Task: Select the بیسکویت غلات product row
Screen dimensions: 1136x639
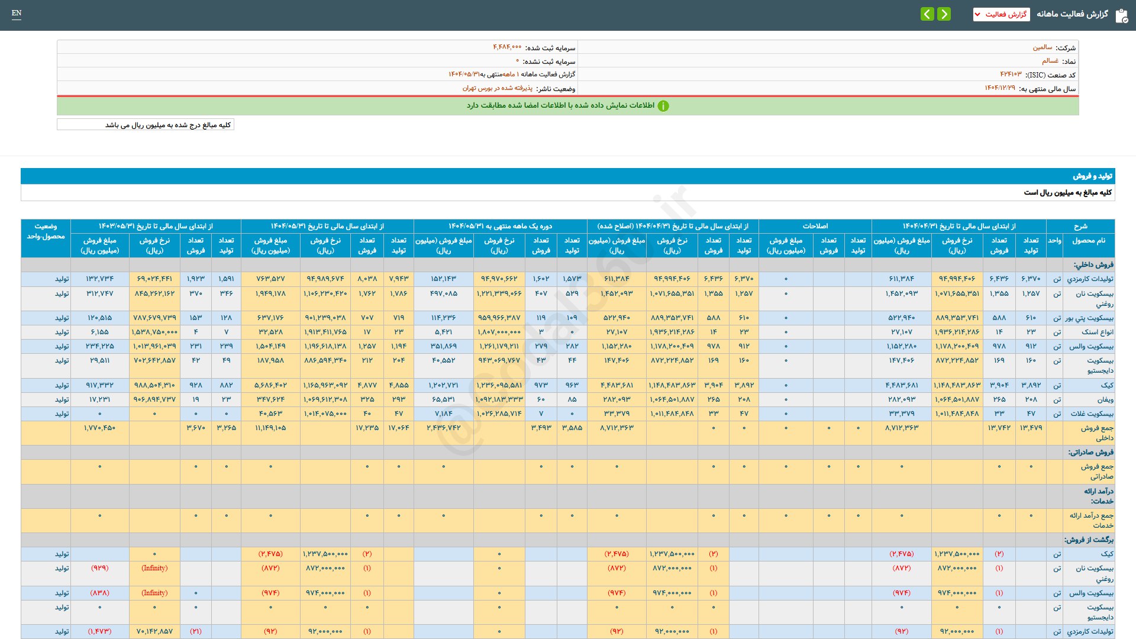Action: click(568, 414)
